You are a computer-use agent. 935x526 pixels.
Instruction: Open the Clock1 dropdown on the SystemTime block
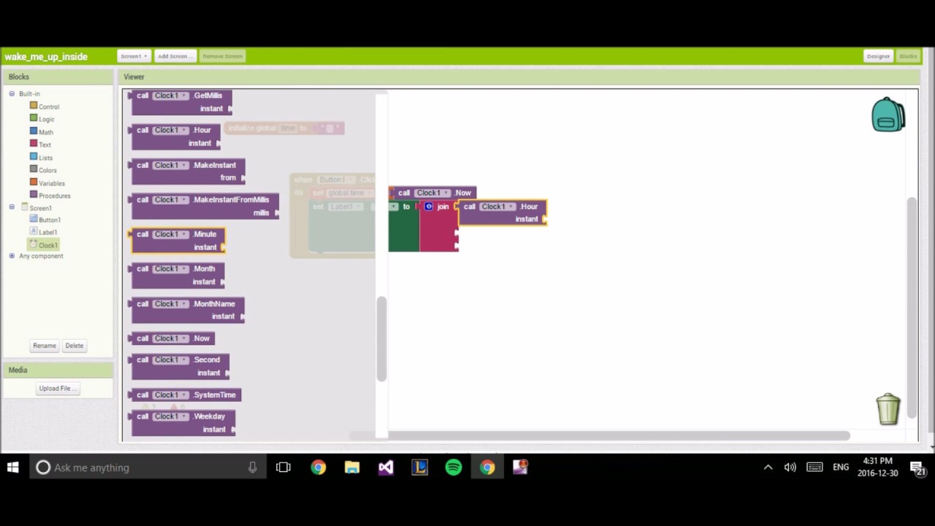point(171,395)
